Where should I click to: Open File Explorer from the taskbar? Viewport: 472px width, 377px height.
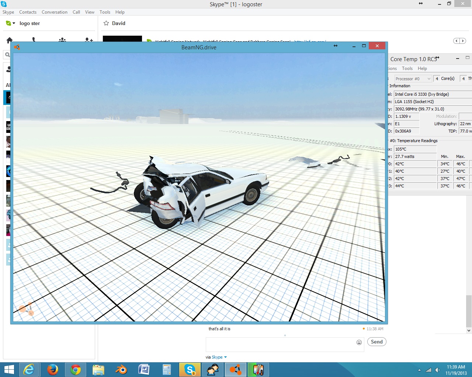pyautogui.click(x=98, y=370)
